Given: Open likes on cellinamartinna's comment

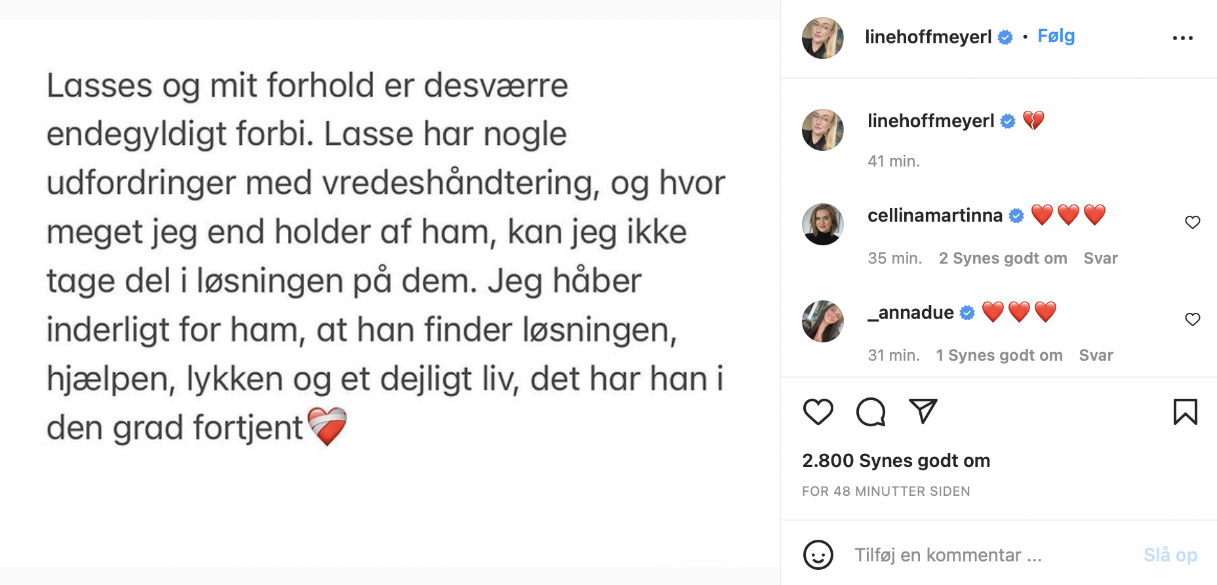Looking at the screenshot, I should pyautogui.click(x=1003, y=258).
